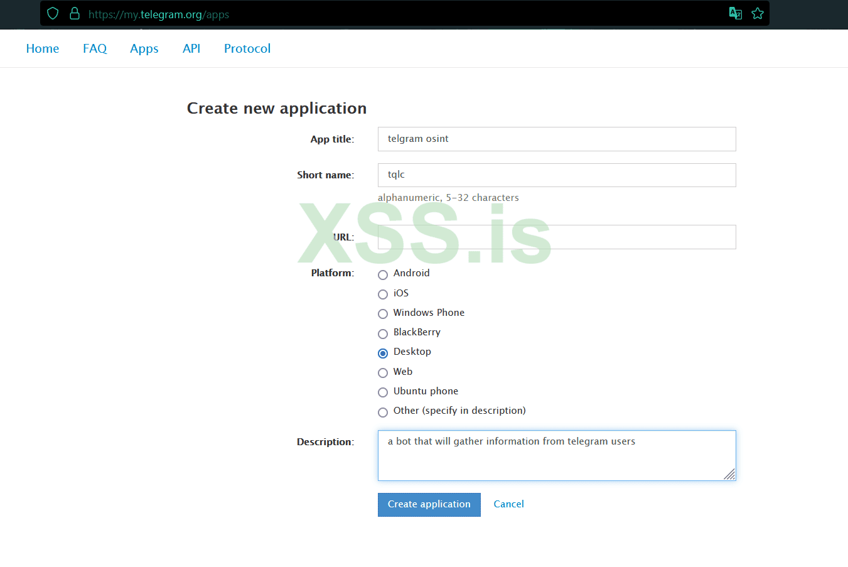This screenshot has width=848, height=567.
Task: Click the address bar URL
Action: [x=159, y=14]
